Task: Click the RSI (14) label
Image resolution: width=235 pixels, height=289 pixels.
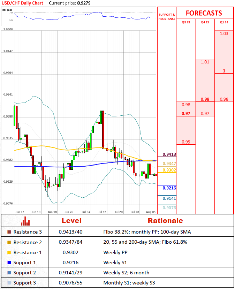Action: (x=7, y=10)
